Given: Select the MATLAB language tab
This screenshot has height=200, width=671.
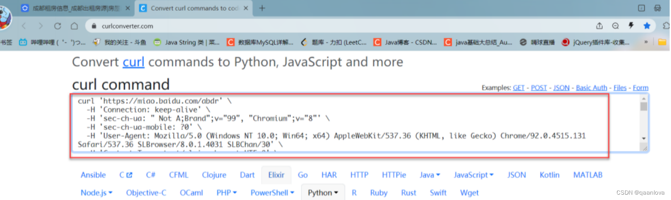Looking at the screenshot, I should 588,175.
